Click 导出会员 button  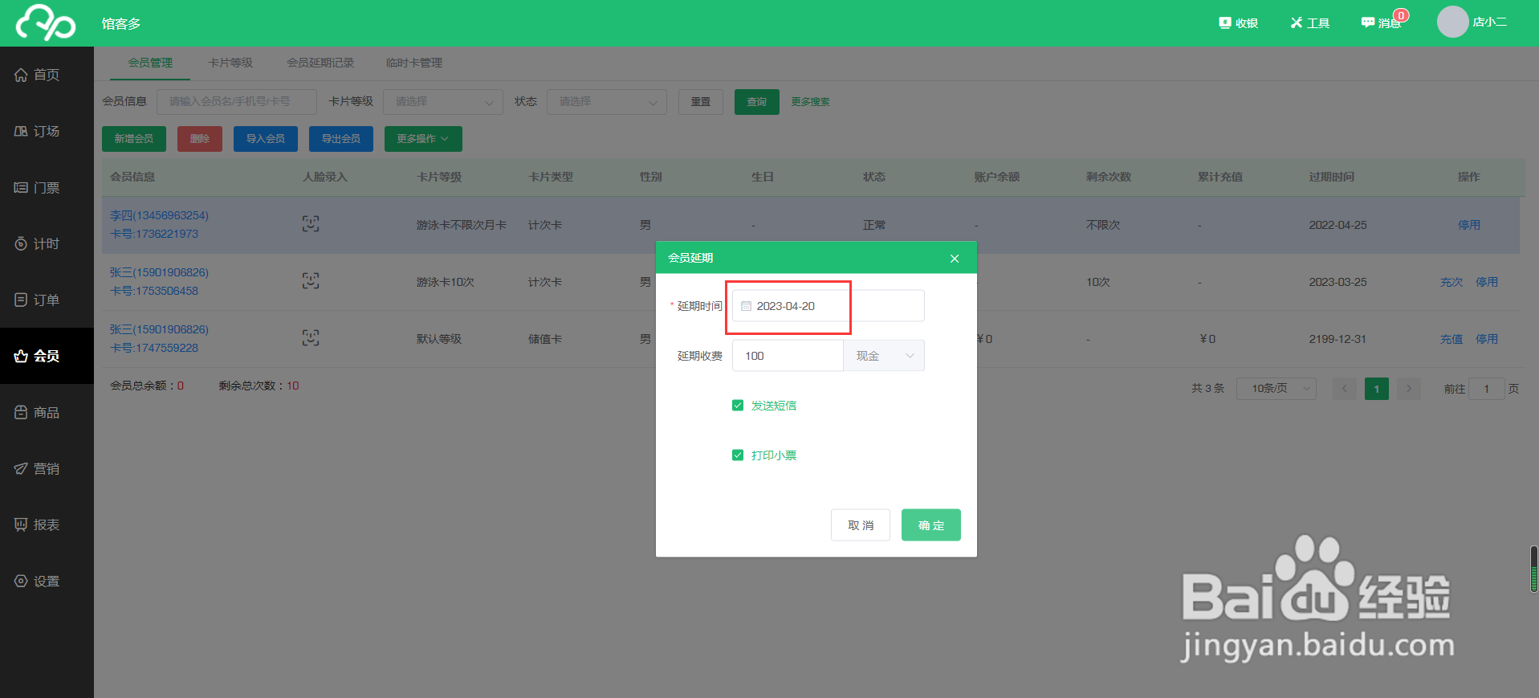[341, 139]
